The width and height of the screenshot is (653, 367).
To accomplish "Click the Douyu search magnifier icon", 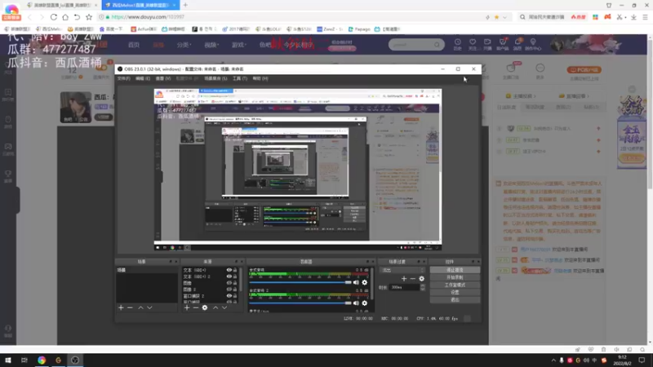I will point(437,45).
